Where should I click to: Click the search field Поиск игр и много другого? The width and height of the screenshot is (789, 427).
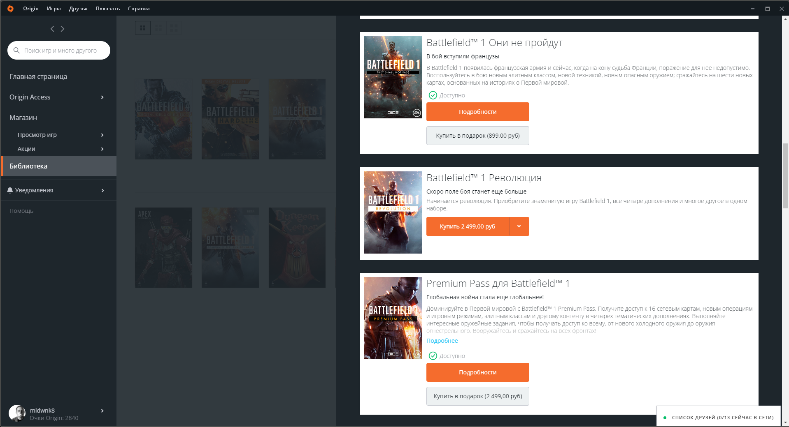pos(59,50)
